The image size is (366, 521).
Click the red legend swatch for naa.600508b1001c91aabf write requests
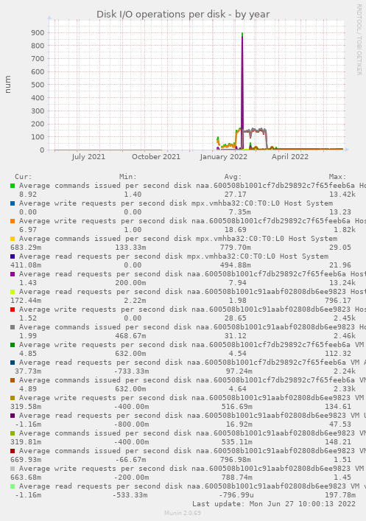pyautogui.click(x=13, y=310)
